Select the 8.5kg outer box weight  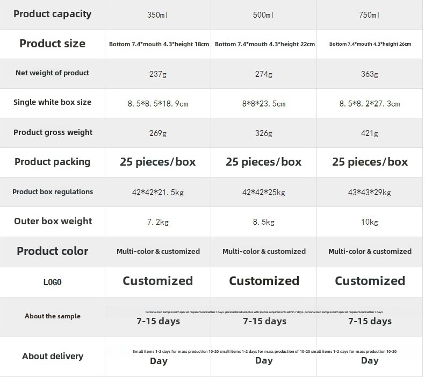(x=264, y=222)
